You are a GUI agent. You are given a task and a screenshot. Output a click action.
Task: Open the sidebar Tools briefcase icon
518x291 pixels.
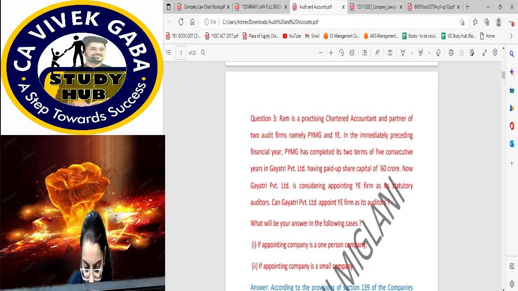(x=512, y=90)
